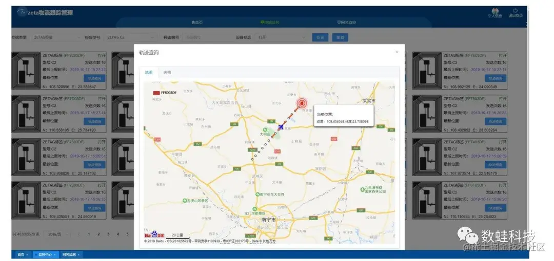The width and height of the screenshot is (554, 261).
Task: Click the 九龙瀑布群国家森林公园 POI icon
Action: 362,189
